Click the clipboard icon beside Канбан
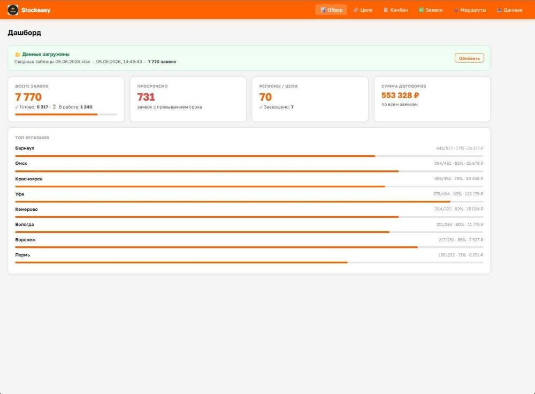Viewport: 535px width, 394px height. tap(386, 10)
